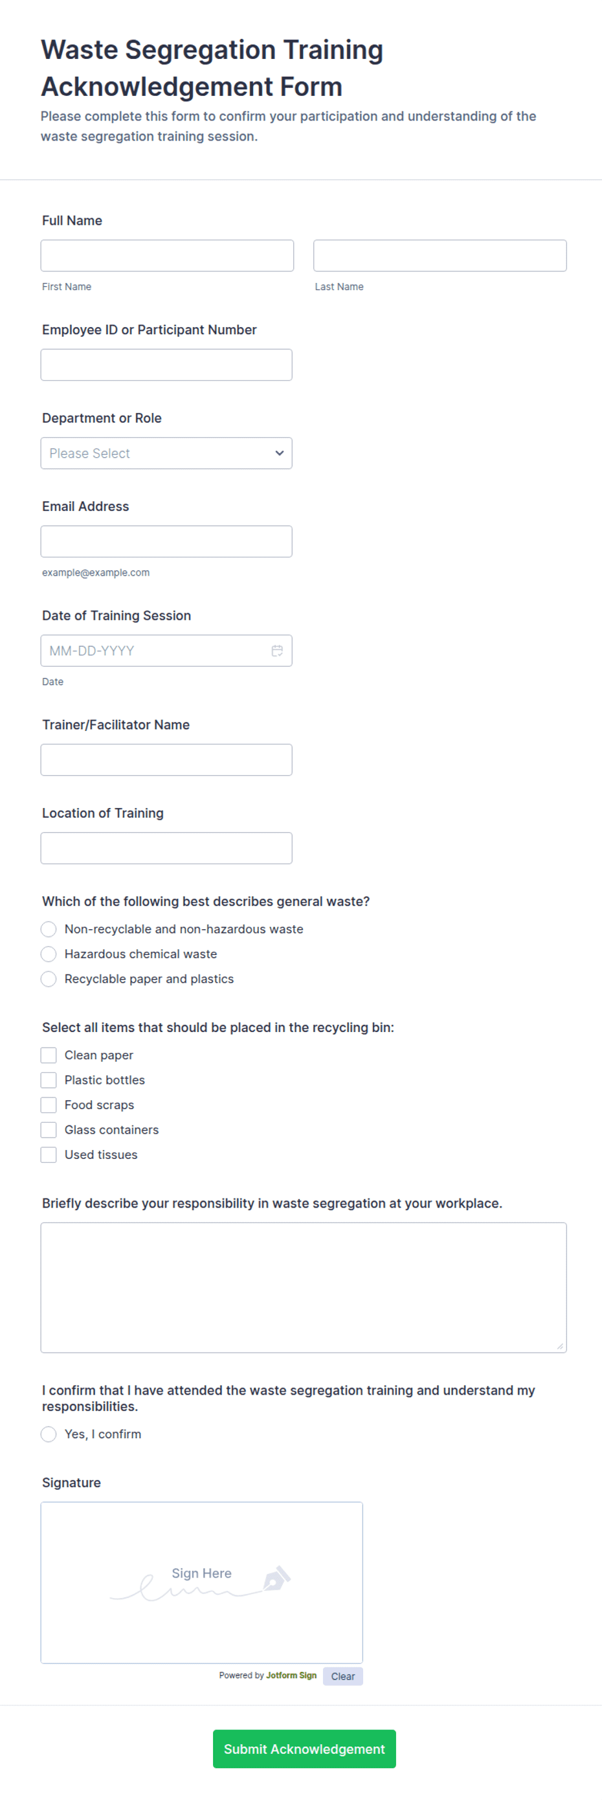Screen dimensions: 602x1800
Task: Check the Clean paper checkbox
Action: click(x=49, y=1055)
